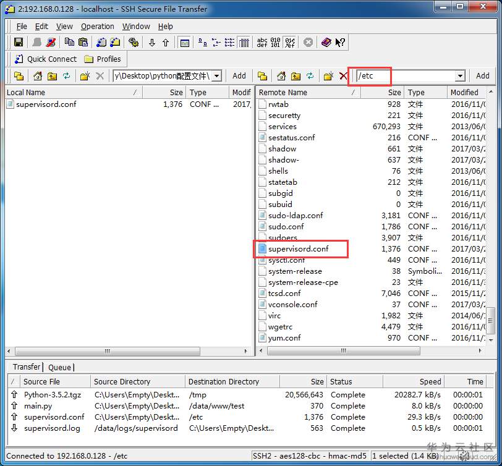Click the Upload up-arrow toolbar icon
The image size is (502, 466).
166,42
